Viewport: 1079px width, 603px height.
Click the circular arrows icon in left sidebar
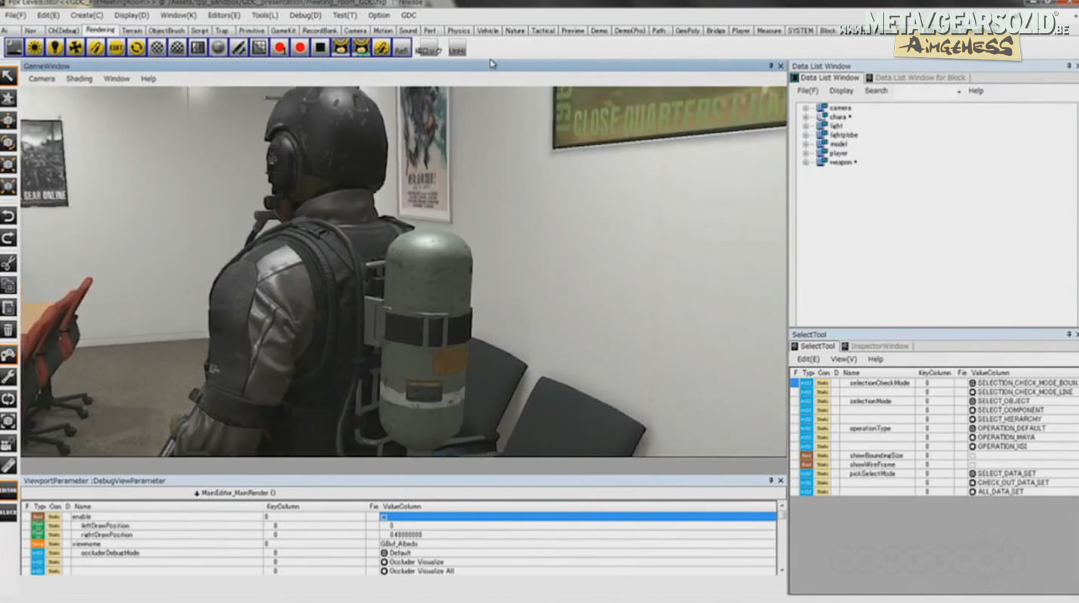pyautogui.click(x=8, y=398)
